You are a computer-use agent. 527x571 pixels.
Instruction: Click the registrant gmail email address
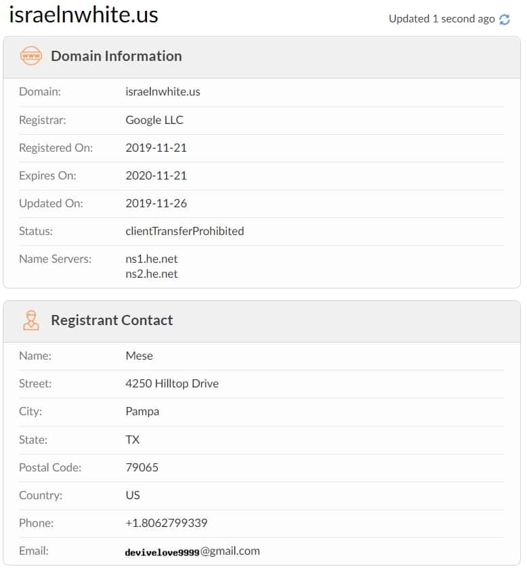(192, 551)
